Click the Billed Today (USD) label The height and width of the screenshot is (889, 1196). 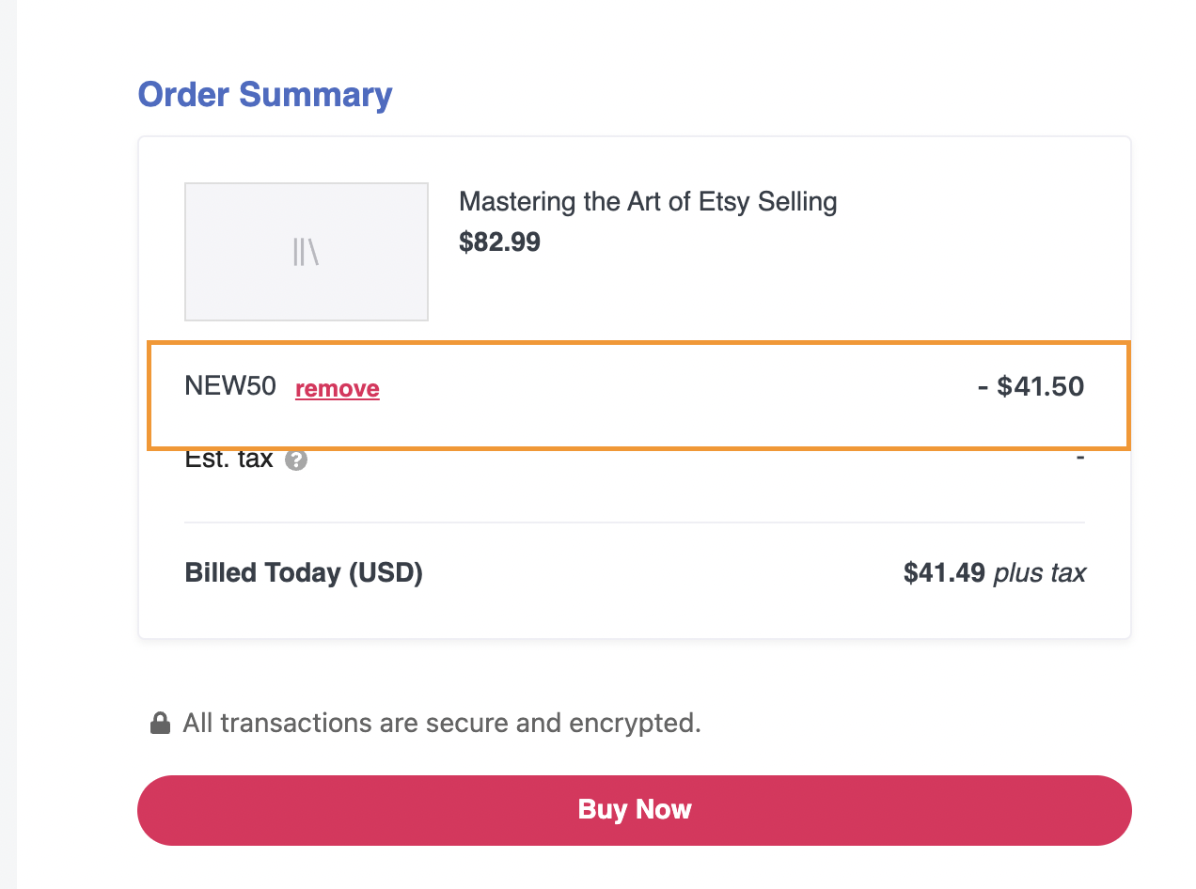(x=304, y=572)
